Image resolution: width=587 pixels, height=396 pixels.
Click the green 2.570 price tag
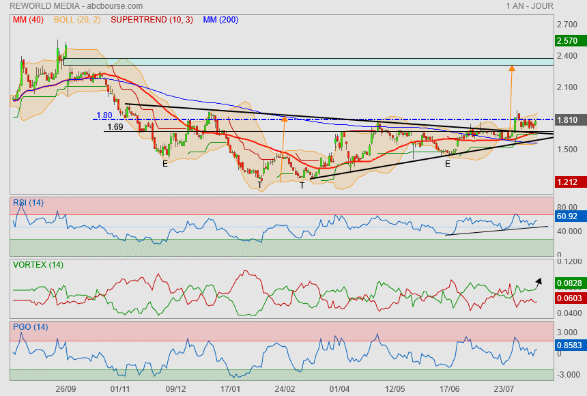(571, 41)
